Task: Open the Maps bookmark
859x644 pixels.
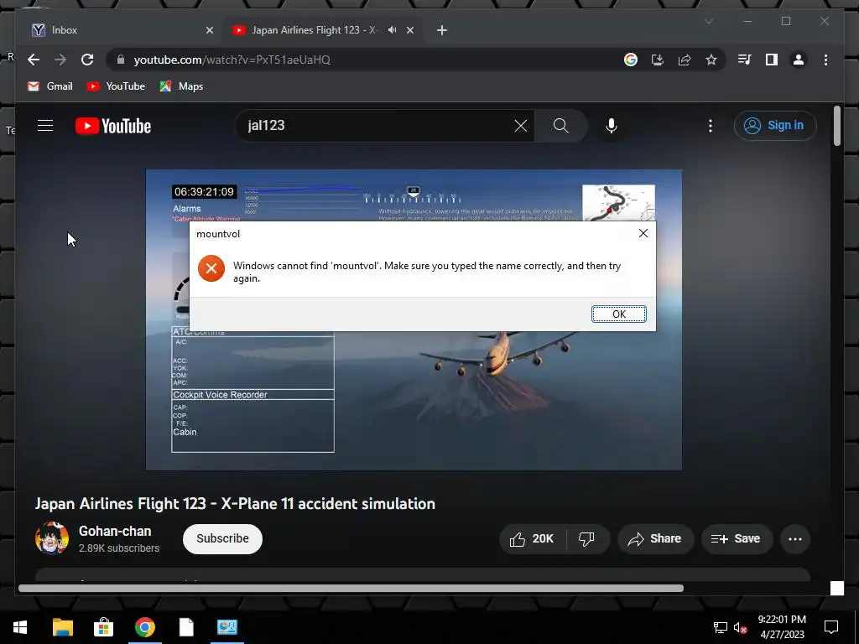Action: (182, 86)
